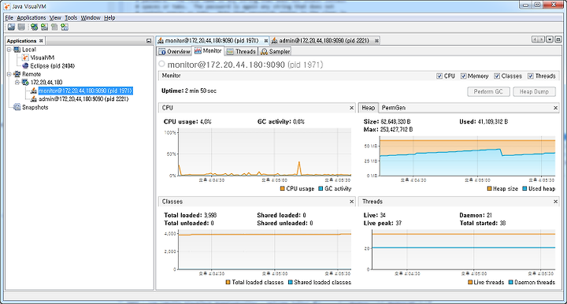
Task: Close the Applications panel tab
Action: 41,41
